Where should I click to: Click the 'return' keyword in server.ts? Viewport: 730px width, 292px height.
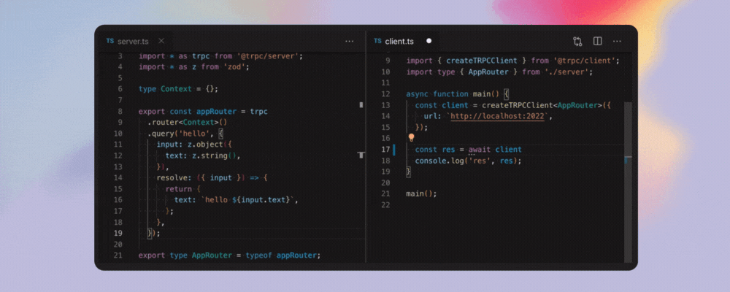coord(178,189)
